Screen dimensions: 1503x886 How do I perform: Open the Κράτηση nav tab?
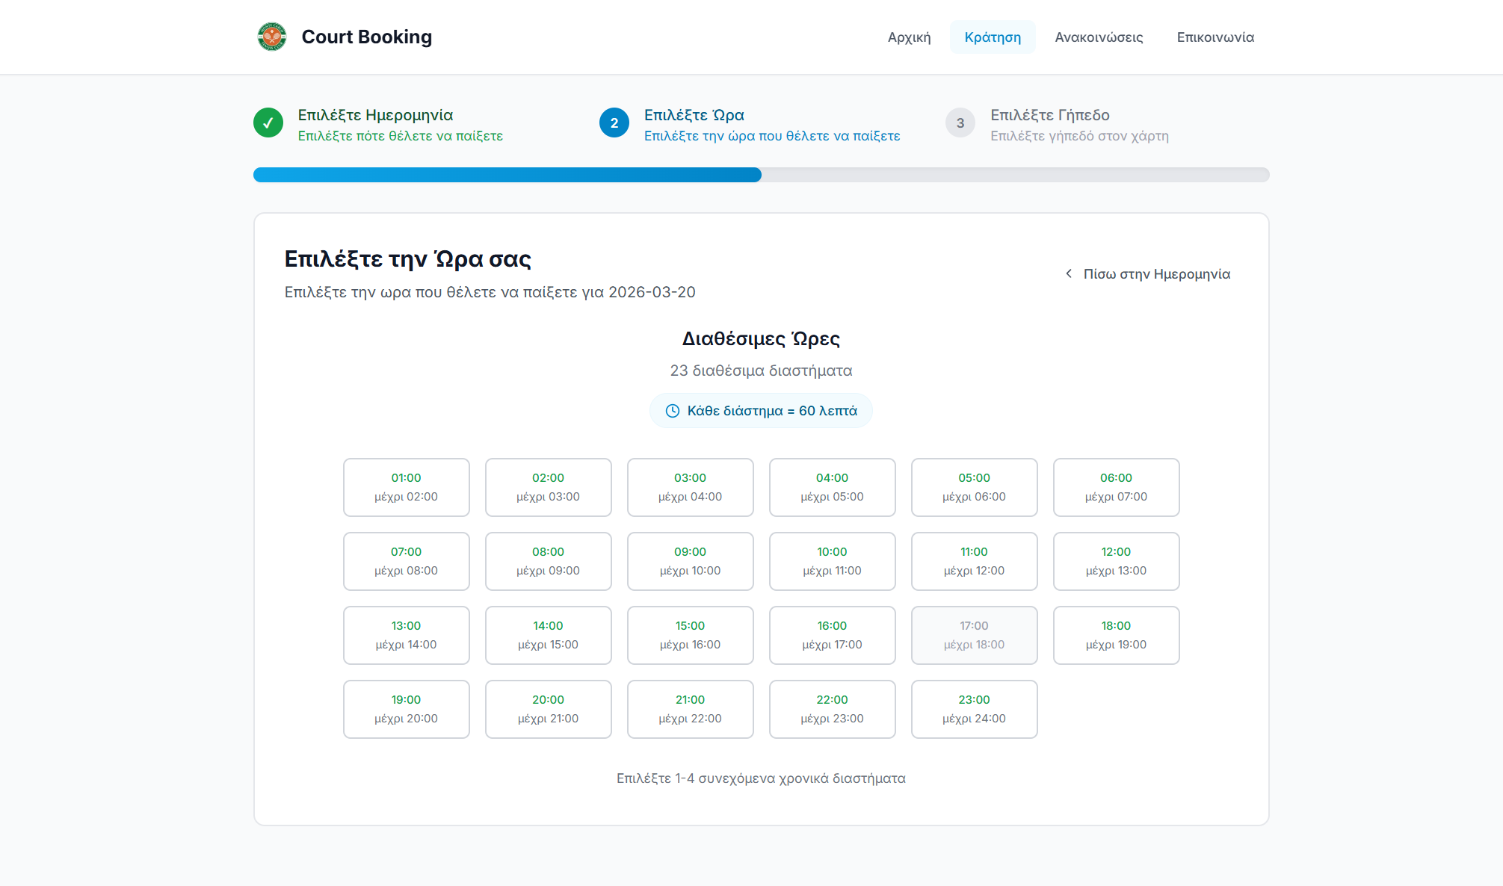993,37
